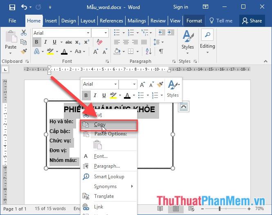Apply font color in ribbon
The image size is (272, 215).
64,51
